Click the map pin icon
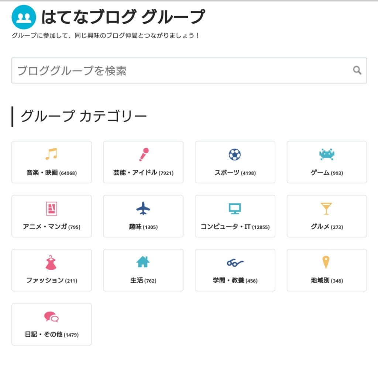This screenshot has height=366, width=378. 326,262
